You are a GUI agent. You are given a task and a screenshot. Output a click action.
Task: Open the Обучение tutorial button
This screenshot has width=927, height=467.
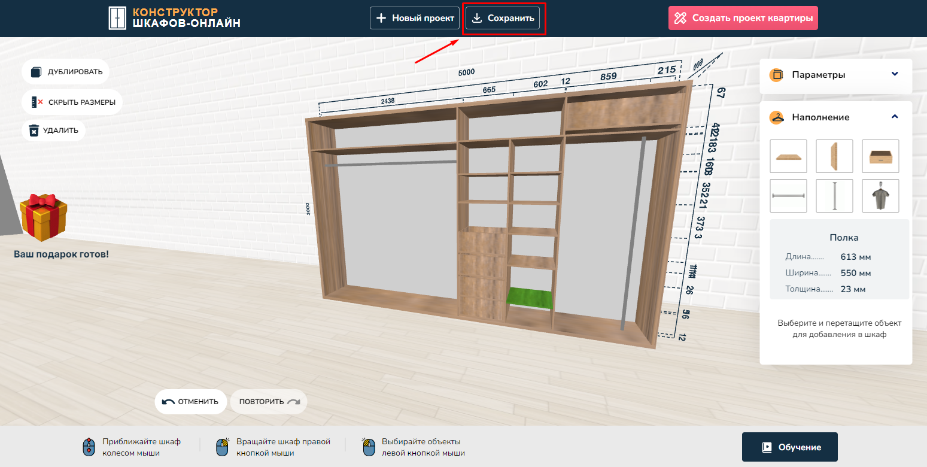click(790, 447)
